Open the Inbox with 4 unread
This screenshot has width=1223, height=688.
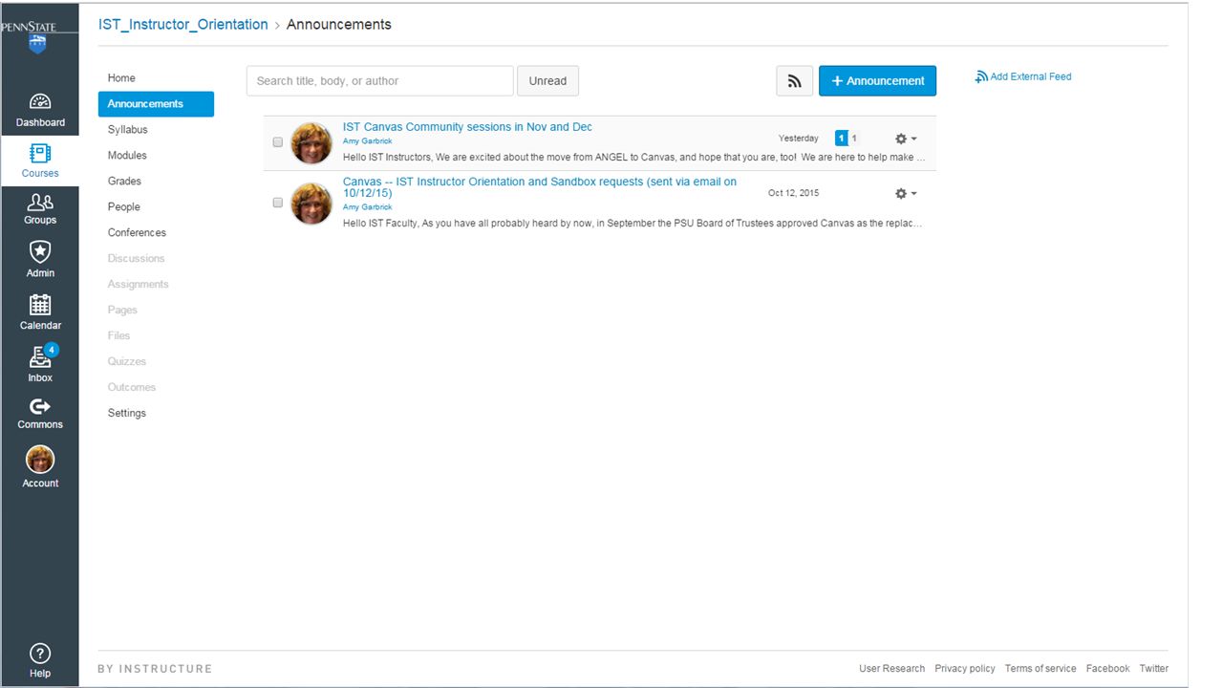(40, 363)
